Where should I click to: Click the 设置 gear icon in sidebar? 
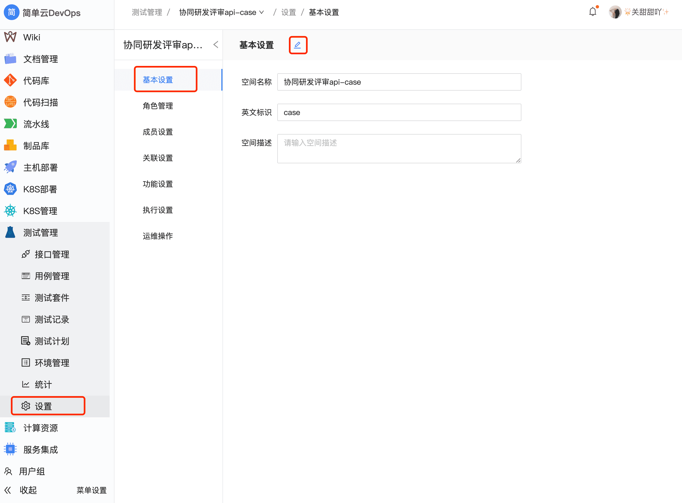pyautogui.click(x=26, y=406)
